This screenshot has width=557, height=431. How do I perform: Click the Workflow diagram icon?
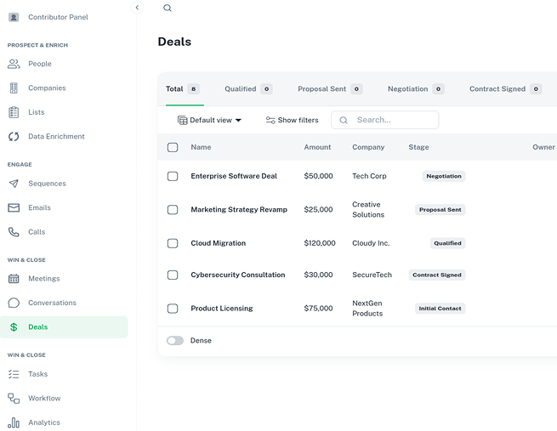pos(14,399)
